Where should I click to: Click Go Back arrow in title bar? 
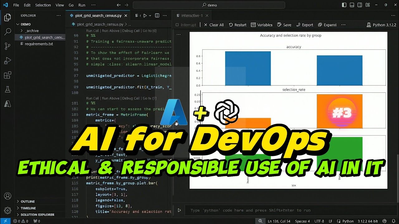[118, 5]
